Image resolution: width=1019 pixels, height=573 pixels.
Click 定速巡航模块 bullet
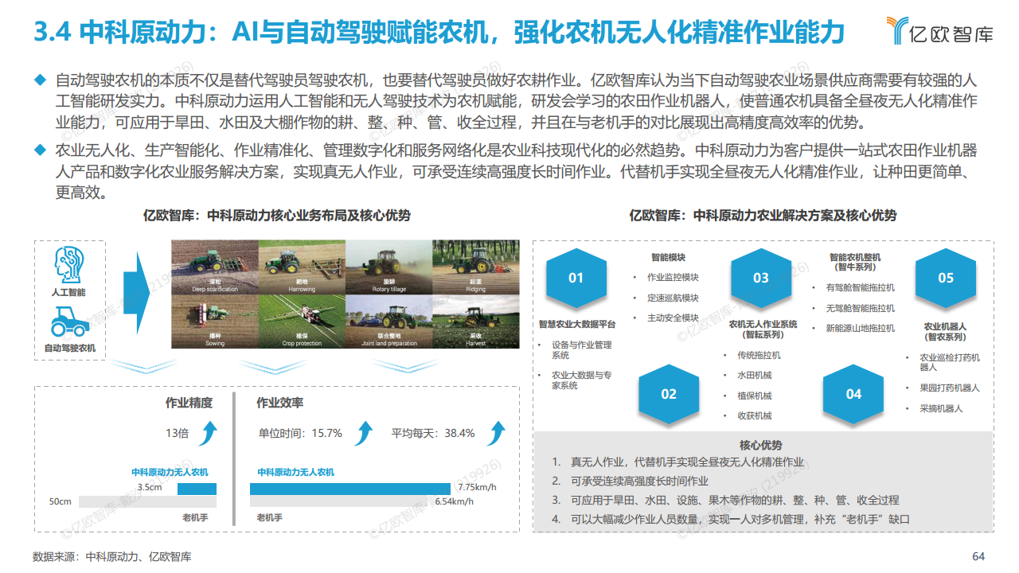[673, 298]
